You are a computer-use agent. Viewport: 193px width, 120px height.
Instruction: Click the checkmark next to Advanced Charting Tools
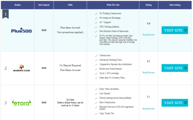96,60
